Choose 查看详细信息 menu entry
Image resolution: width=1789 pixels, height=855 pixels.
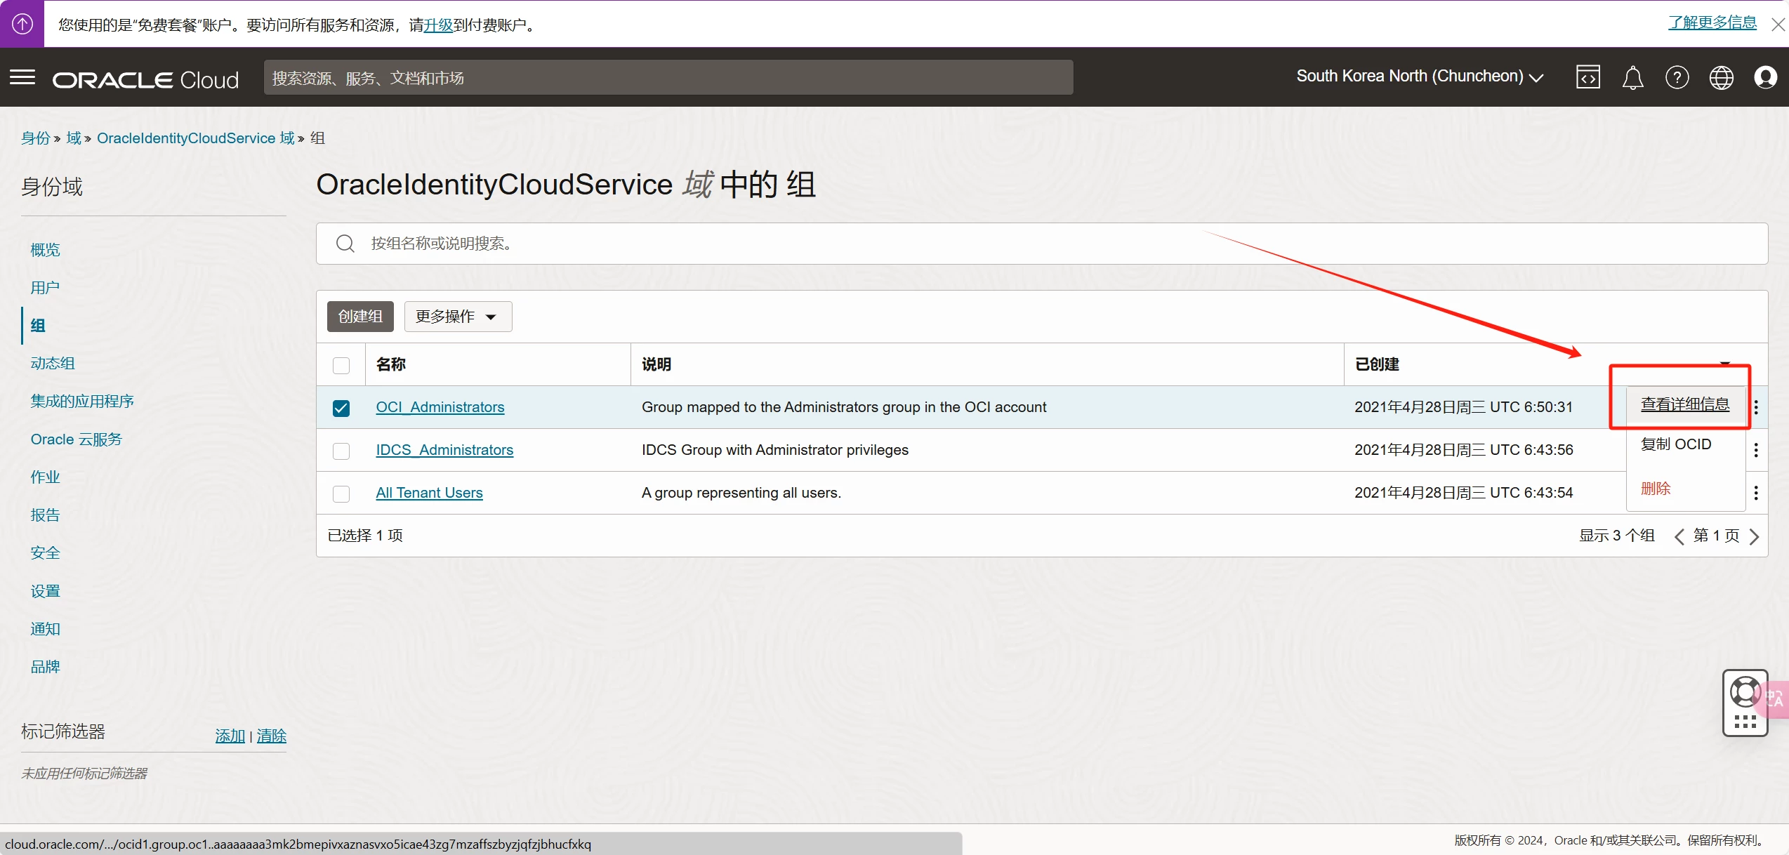tap(1684, 404)
